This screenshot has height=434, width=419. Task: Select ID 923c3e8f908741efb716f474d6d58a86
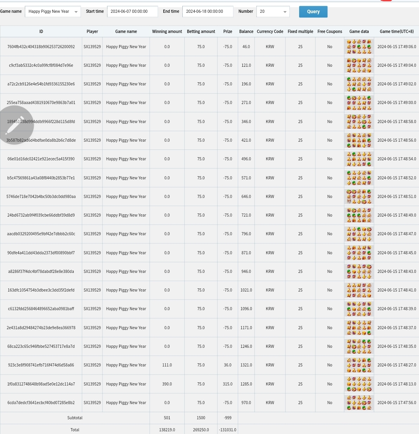(x=41, y=365)
